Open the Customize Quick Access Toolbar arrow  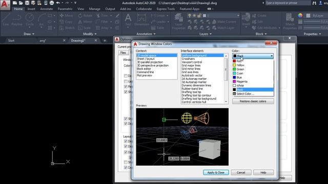pyautogui.click(x=75, y=3)
